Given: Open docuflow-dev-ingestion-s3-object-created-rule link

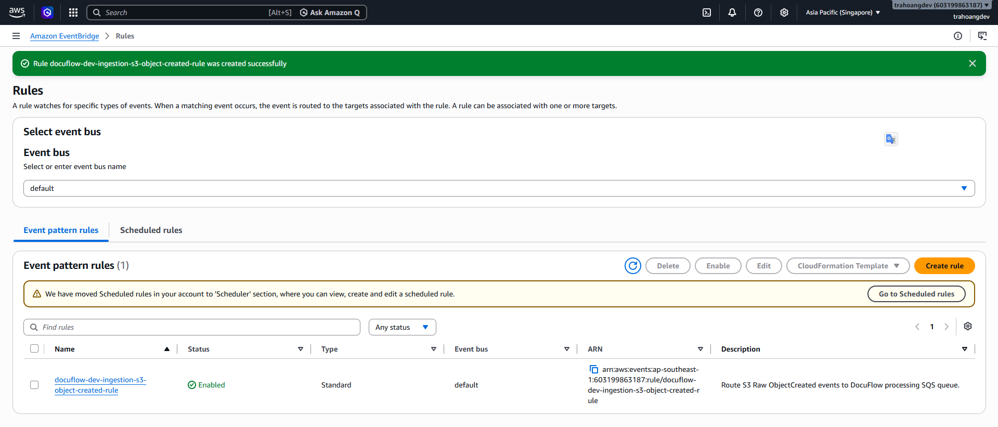Looking at the screenshot, I should click(100, 385).
